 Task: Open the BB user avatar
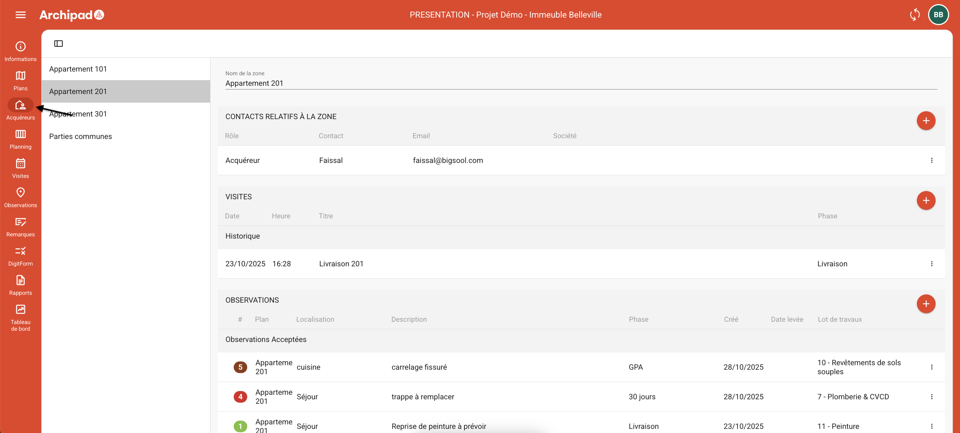(938, 15)
